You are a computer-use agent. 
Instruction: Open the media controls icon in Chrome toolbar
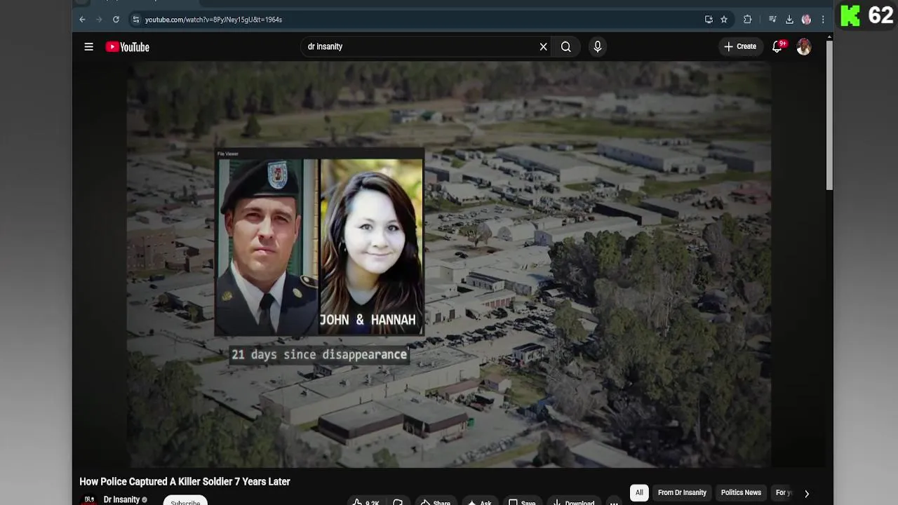pos(772,20)
